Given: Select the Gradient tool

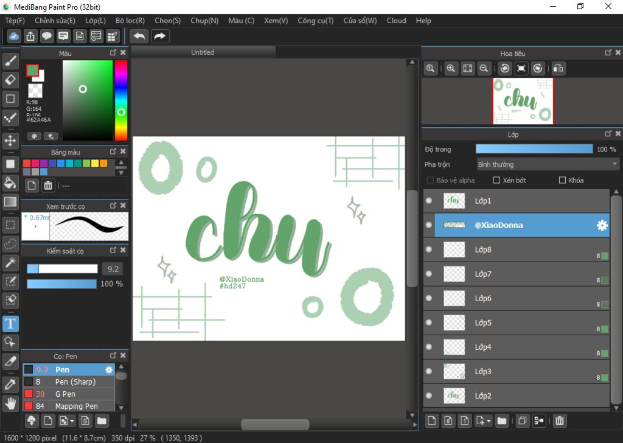Looking at the screenshot, I should pyautogui.click(x=10, y=202).
